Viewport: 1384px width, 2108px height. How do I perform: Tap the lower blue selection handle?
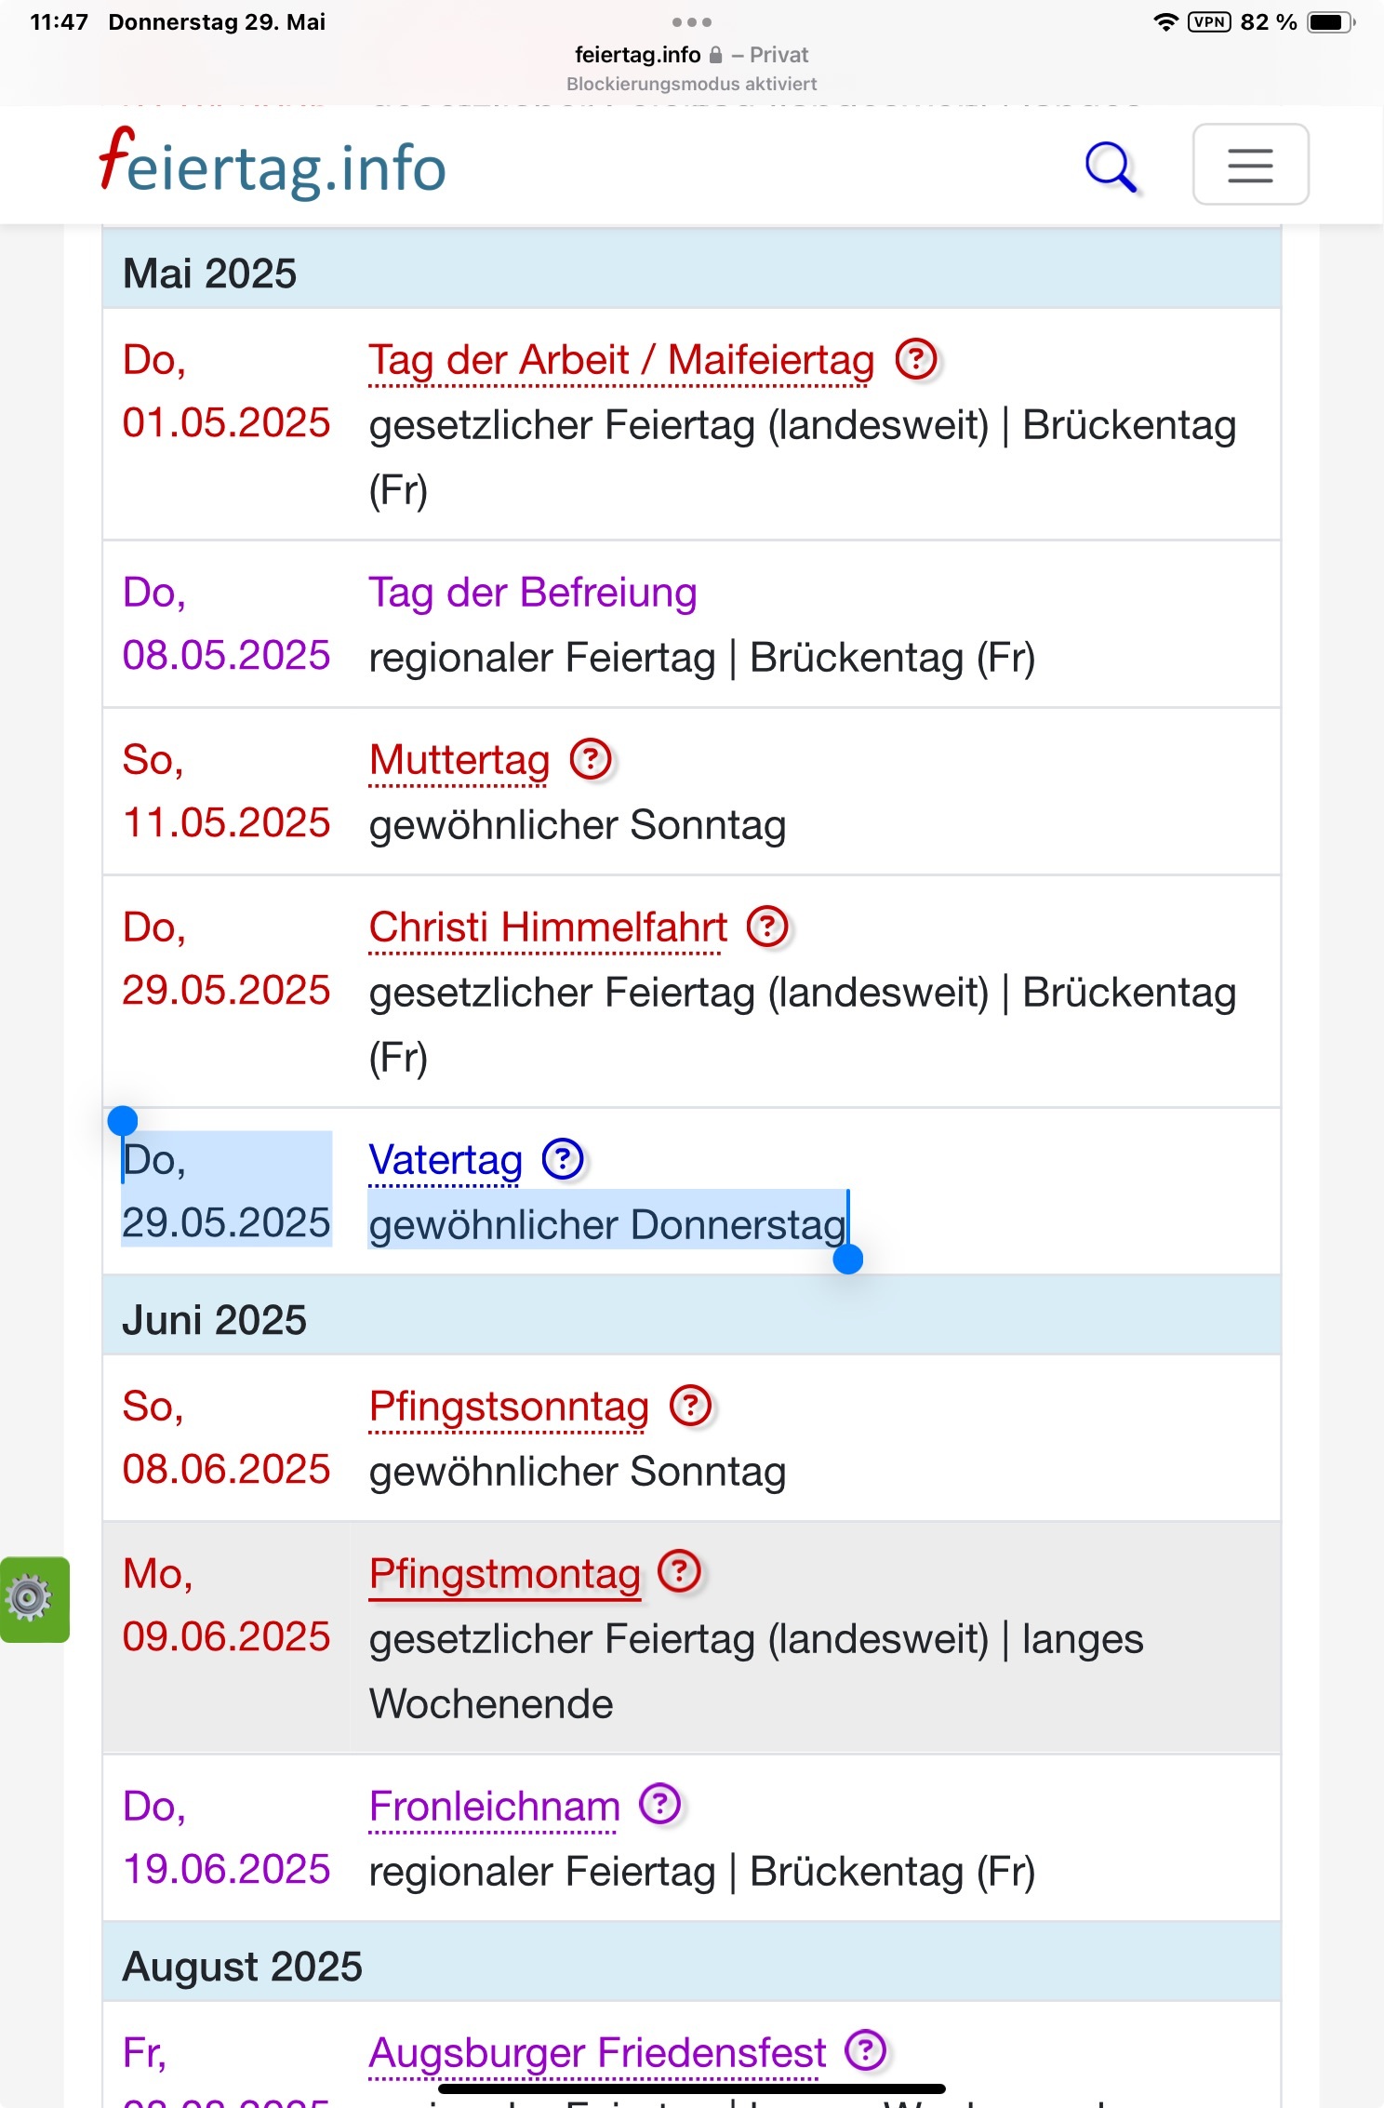coord(848,1259)
